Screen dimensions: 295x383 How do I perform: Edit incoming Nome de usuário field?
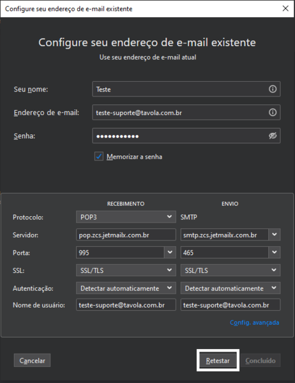pyautogui.click(x=126, y=305)
